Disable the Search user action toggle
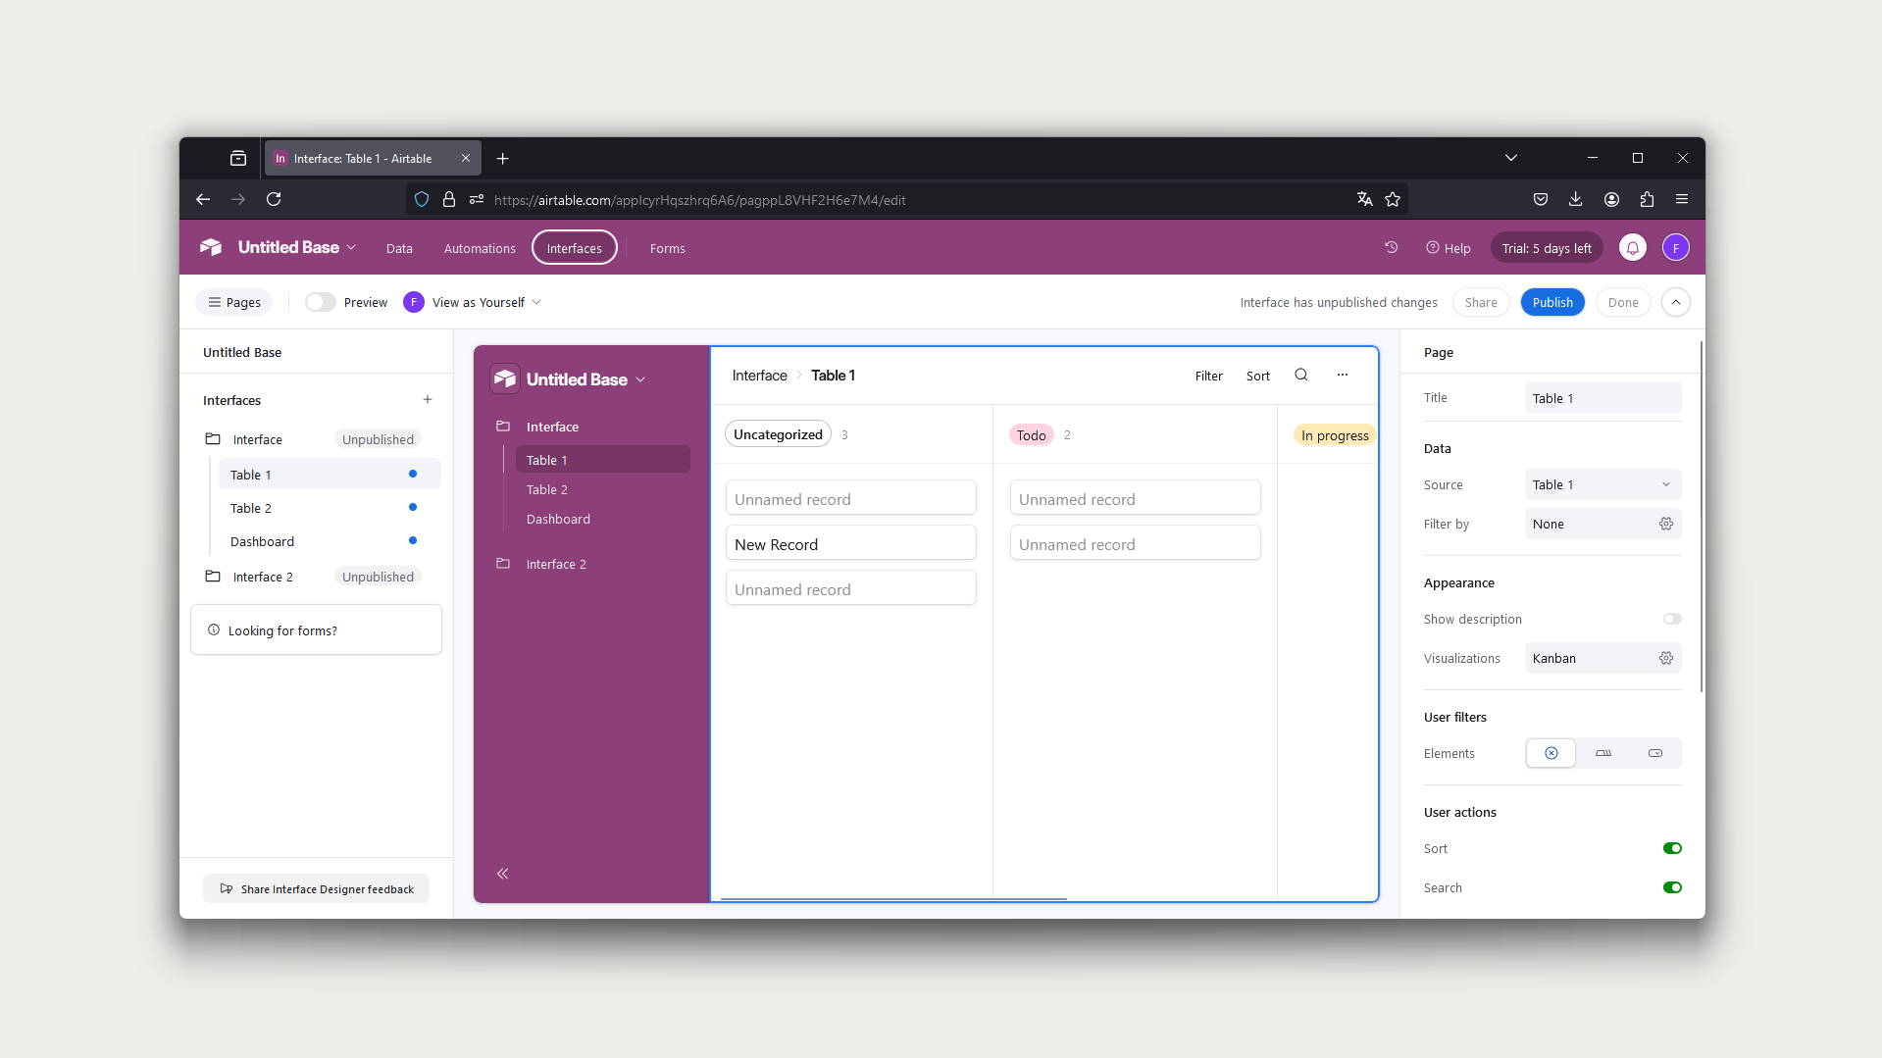Image resolution: width=1882 pixels, height=1058 pixels. (1672, 887)
